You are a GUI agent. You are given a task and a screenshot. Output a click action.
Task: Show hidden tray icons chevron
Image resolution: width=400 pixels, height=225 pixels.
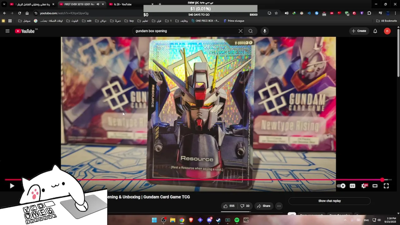click(x=346, y=220)
